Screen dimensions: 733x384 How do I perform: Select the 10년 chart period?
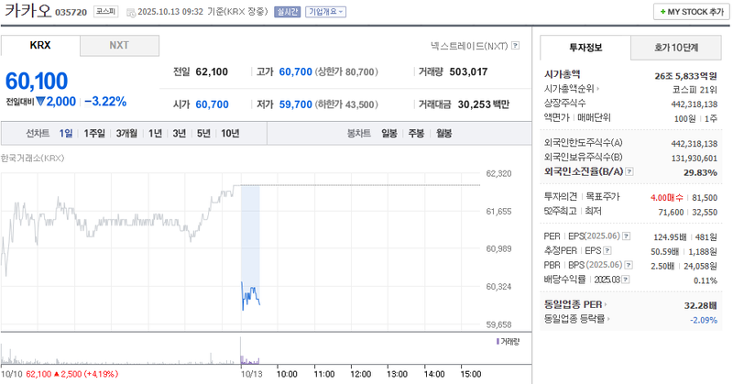230,133
